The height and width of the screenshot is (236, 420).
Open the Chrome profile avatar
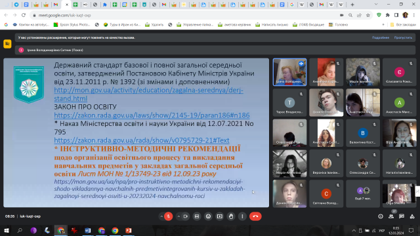[x=405, y=15]
